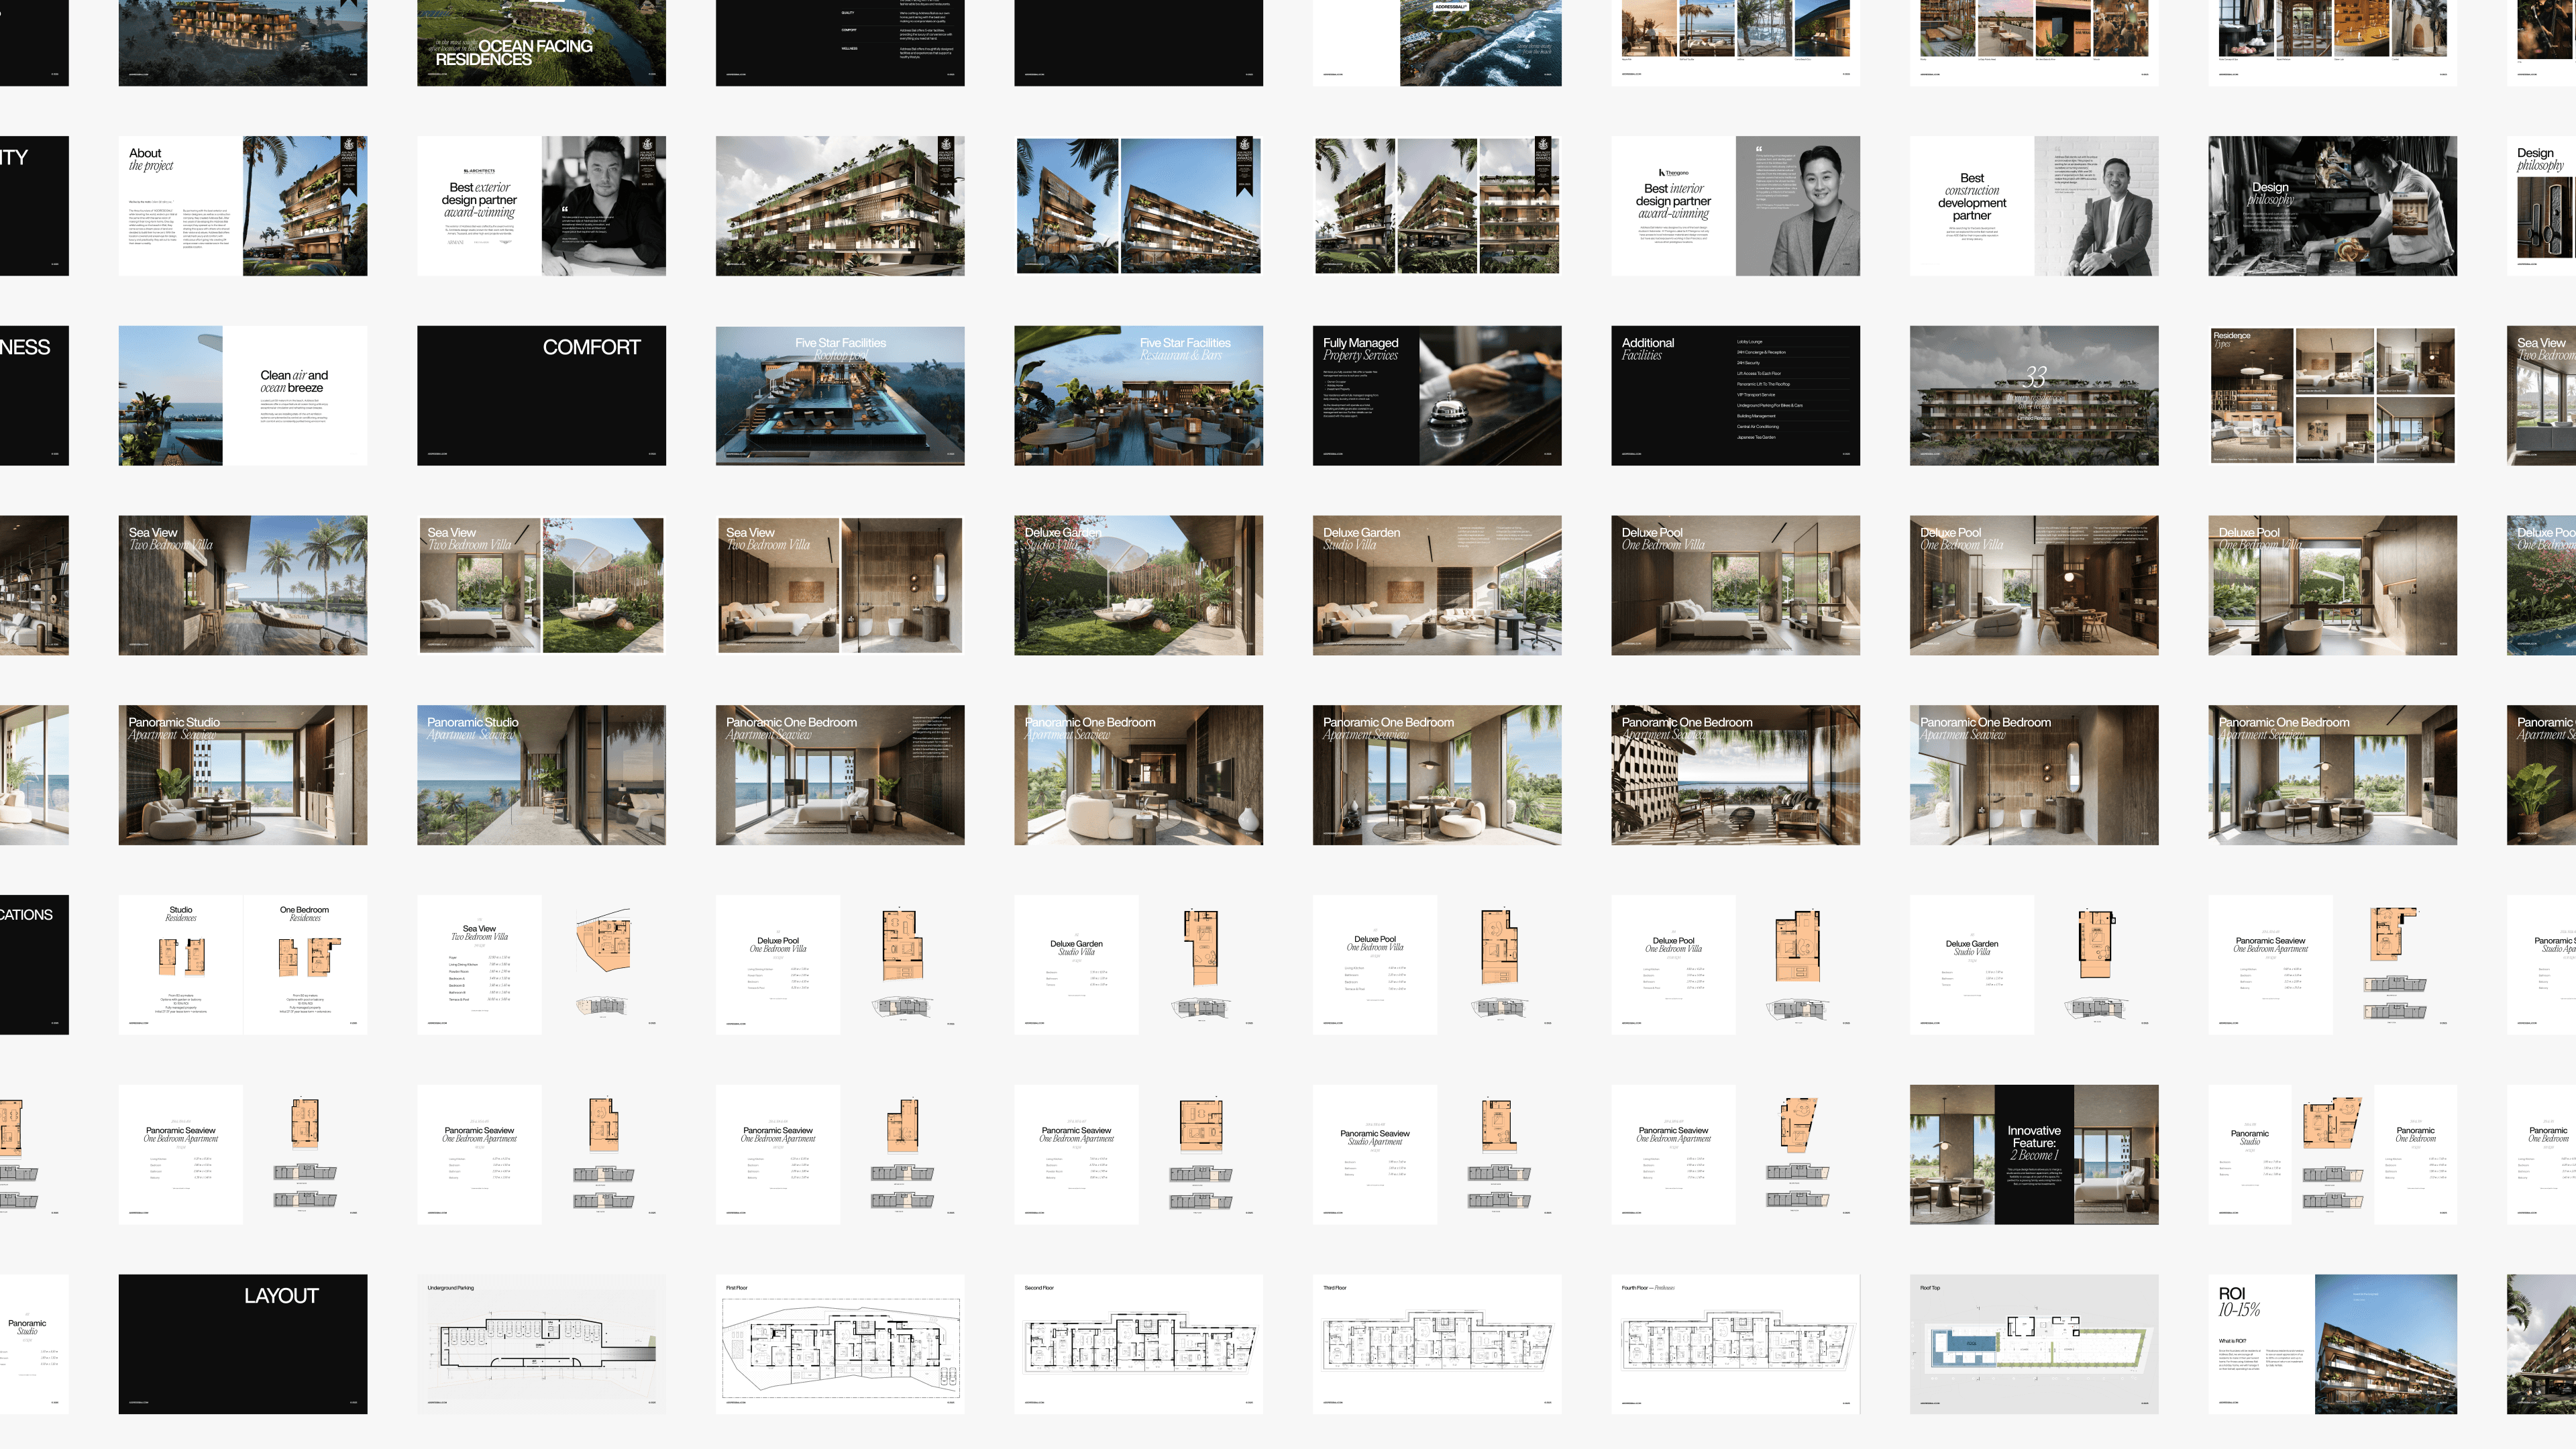Click the black 'COMFORT' title slide
The height and width of the screenshot is (1449, 2576).
click(x=541, y=395)
